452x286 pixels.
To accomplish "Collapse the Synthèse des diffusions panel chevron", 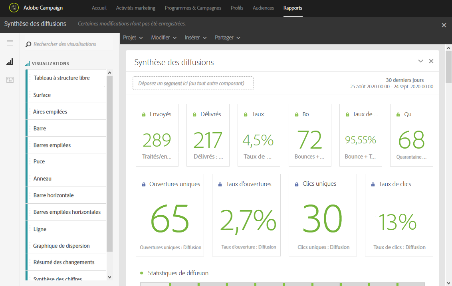I will 420,61.
